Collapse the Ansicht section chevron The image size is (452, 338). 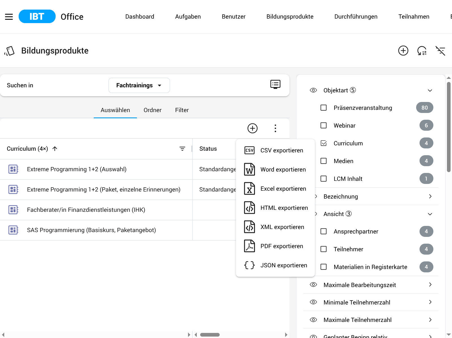tap(430, 214)
